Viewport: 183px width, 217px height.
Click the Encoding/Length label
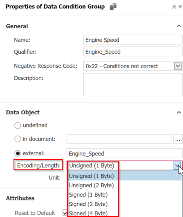point(39,165)
